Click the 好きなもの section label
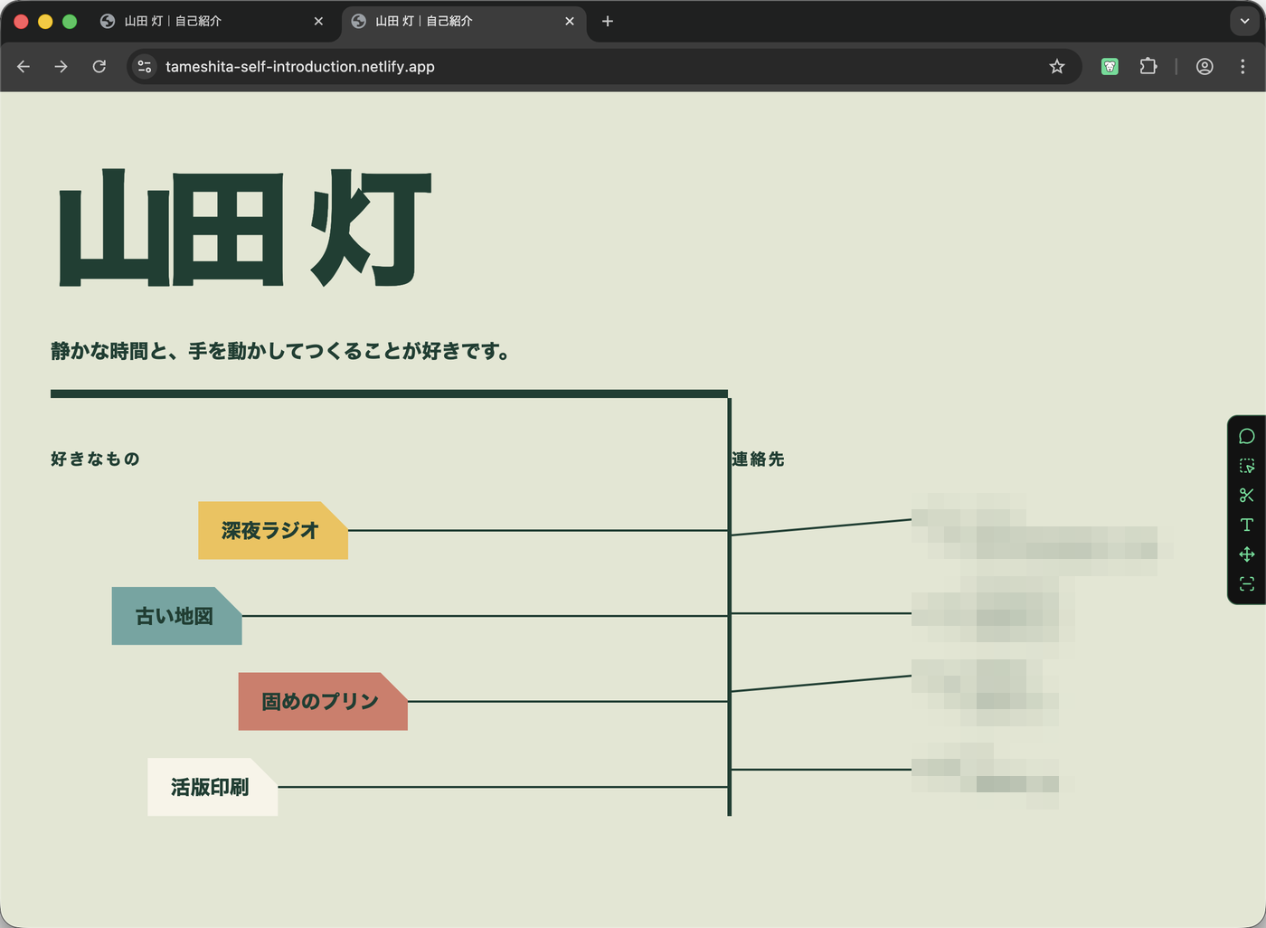 coord(95,459)
